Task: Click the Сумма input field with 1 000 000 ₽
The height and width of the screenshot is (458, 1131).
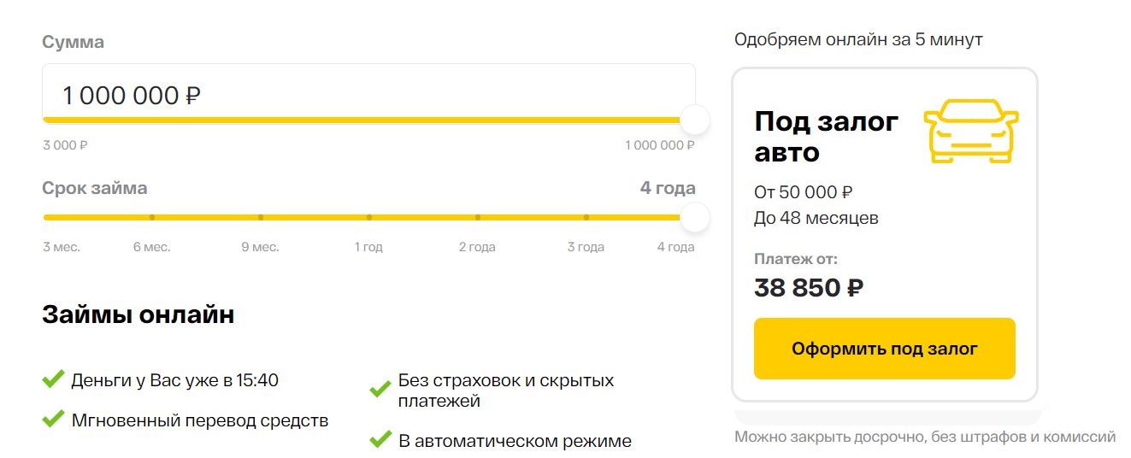Action: (368, 95)
